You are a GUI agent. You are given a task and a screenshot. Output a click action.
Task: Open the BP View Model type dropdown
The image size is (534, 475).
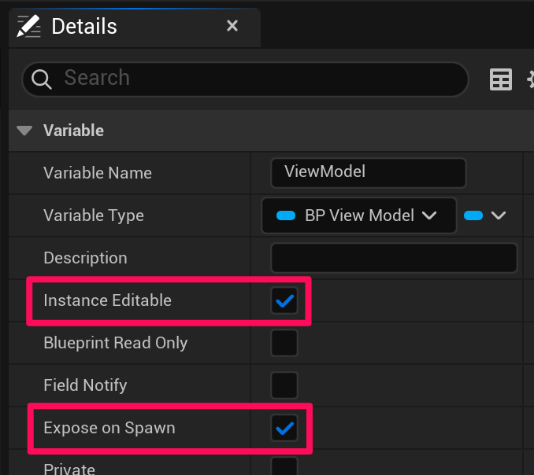[x=359, y=215]
